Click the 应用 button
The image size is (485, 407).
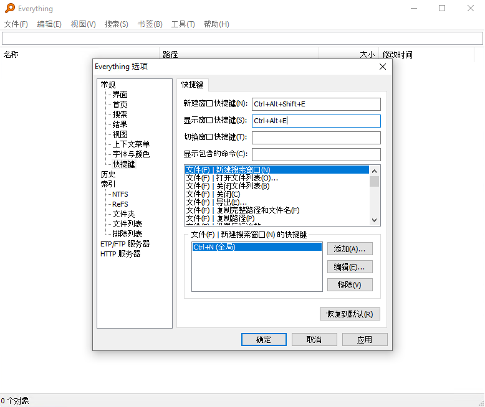pyautogui.click(x=365, y=340)
